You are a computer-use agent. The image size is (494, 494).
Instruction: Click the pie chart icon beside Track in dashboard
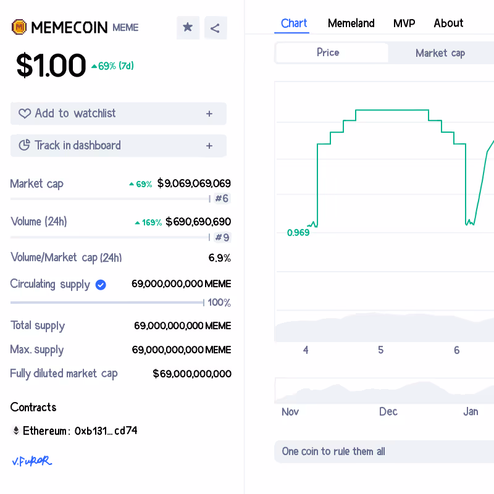coord(25,146)
